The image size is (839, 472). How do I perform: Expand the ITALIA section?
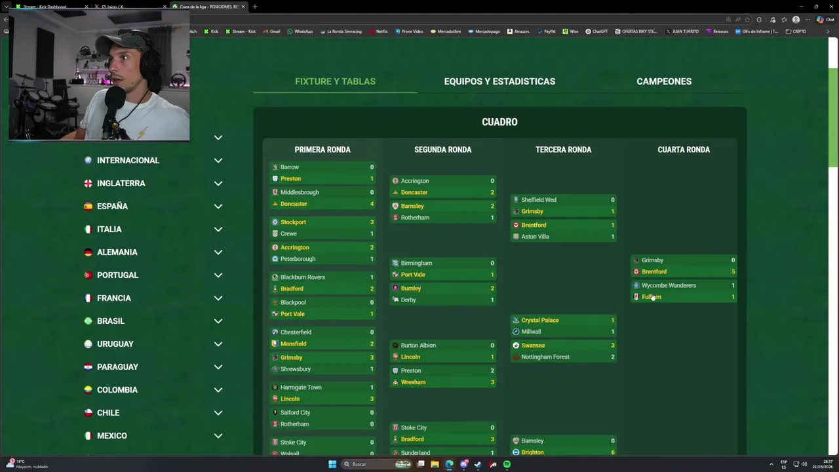[x=154, y=229]
